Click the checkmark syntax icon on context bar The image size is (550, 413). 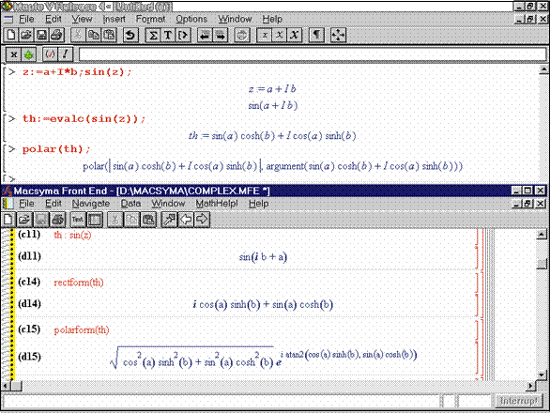point(50,54)
